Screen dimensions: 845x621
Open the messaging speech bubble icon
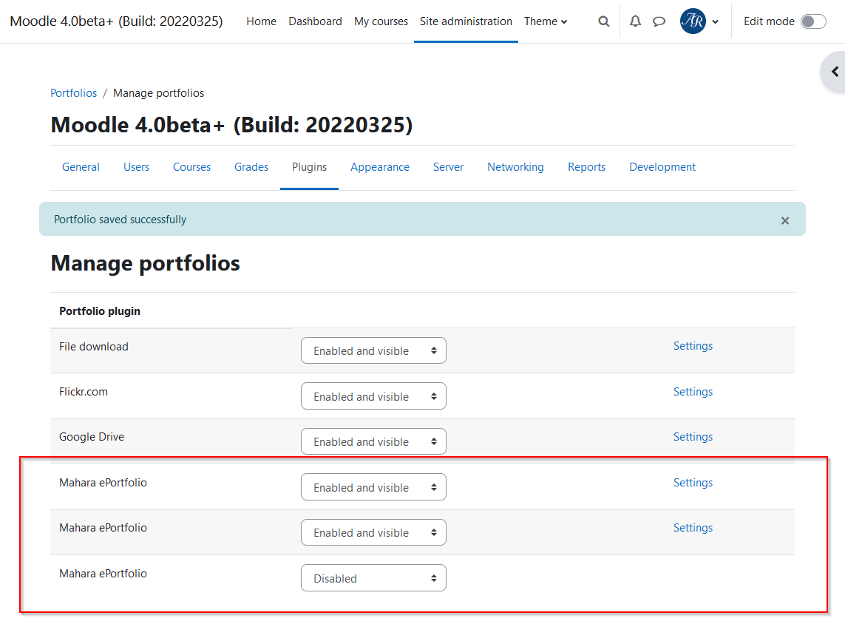(x=659, y=21)
